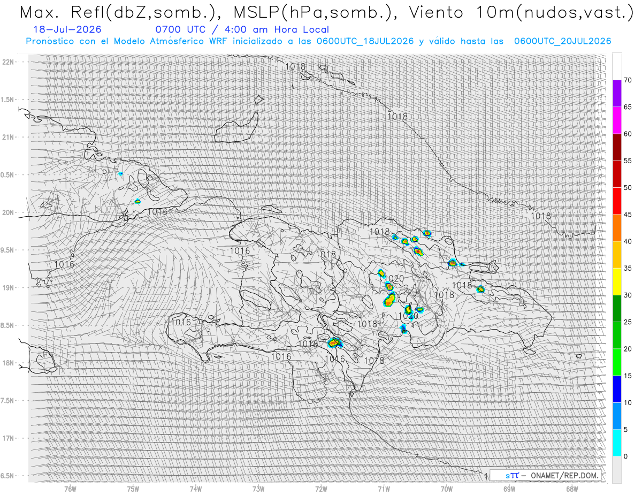Click the '0600UTC_20JUL2026' valid-until time
Screen dimensions: 642x496
(562, 41)
